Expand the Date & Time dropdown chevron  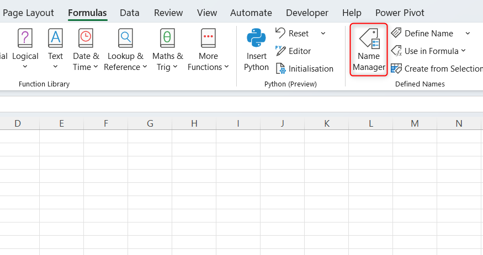click(95, 67)
